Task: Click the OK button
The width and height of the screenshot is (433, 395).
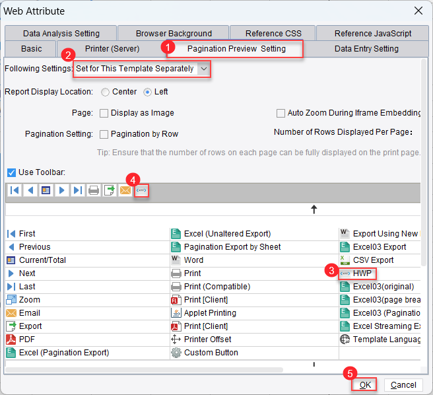Action: pyautogui.click(x=364, y=385)
